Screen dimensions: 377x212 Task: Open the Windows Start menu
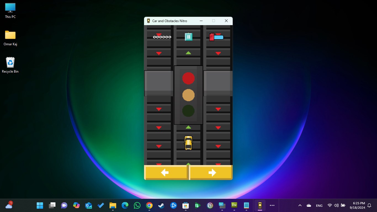point(40,205)
